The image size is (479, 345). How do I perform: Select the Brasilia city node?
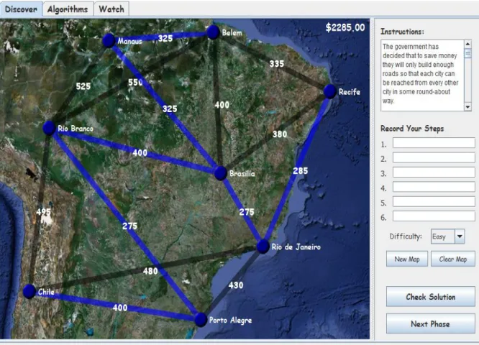220,173
